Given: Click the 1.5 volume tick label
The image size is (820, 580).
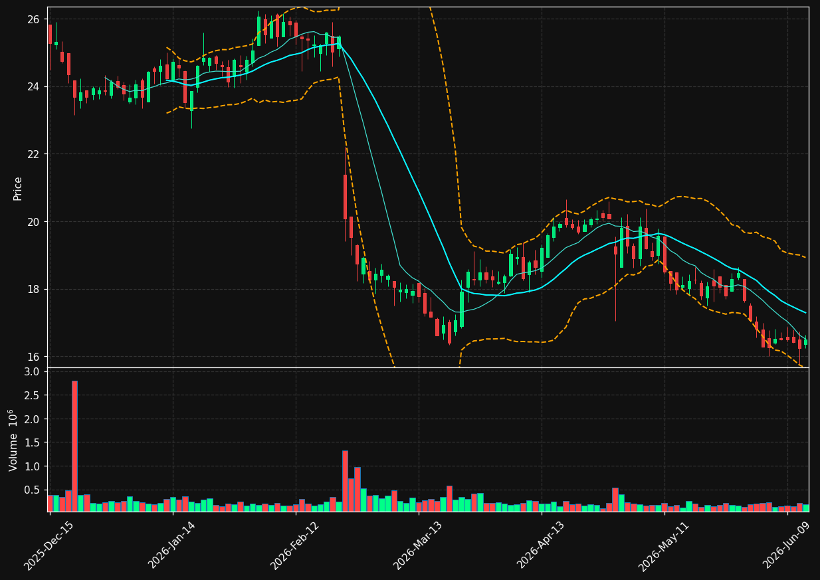Looking at the screenshot, I should (x=31, y=443).
